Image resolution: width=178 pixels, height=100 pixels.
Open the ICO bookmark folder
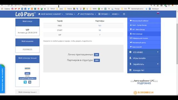(x=124, y=9)
